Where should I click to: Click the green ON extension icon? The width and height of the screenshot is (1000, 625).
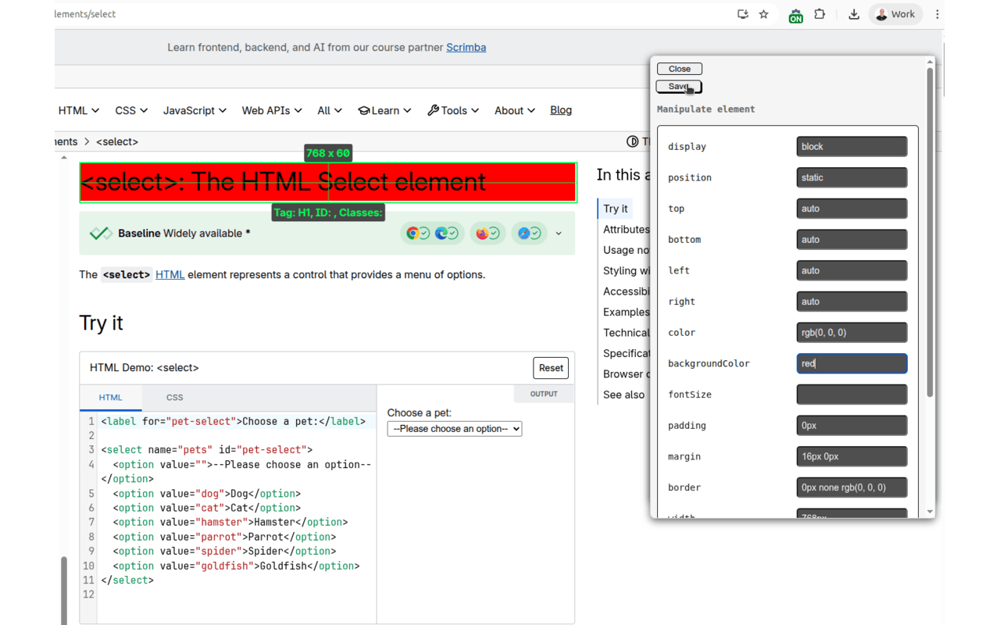pyautogui.click(x=795, y=14)
